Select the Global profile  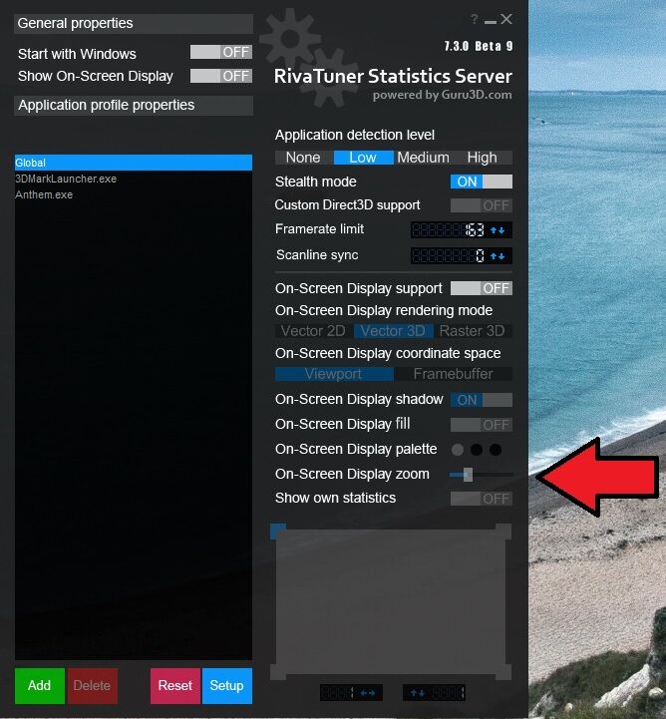[x=134, y=163]
